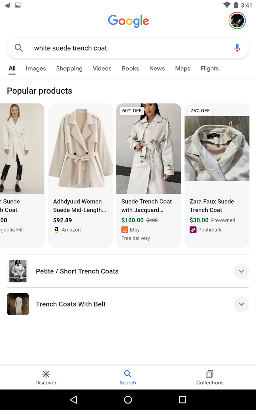This screenshot has height=410, width=256.
Task: Expand Petite / Short Trench Coats section
Action: tap(241, 271)
